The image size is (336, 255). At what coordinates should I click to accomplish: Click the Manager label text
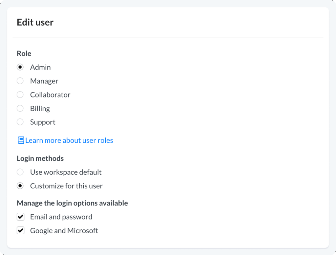(44, 81)
